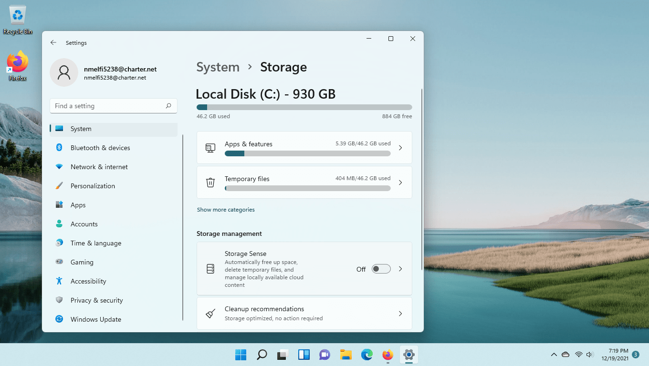
Task: Open Gaming settings page
Action: tap(114, 262)
